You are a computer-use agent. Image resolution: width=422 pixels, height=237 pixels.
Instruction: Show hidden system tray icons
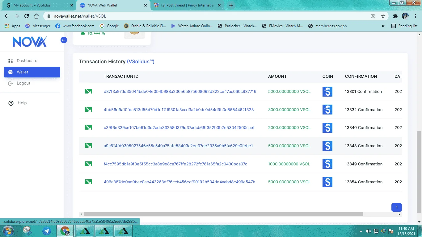pyautogui.click(x=361, y=231)
